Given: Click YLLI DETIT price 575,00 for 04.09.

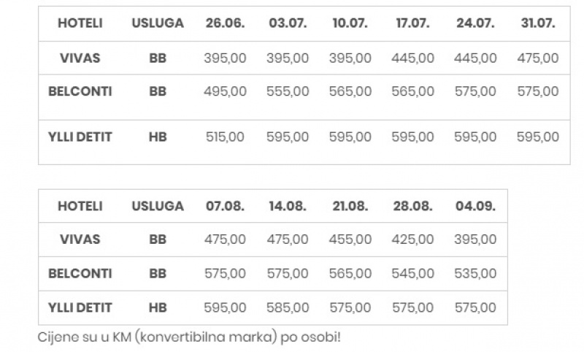Looking at the screenshot, I should 475,307.
